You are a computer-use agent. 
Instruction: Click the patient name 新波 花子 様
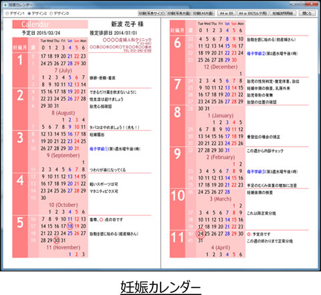[127, 24]
